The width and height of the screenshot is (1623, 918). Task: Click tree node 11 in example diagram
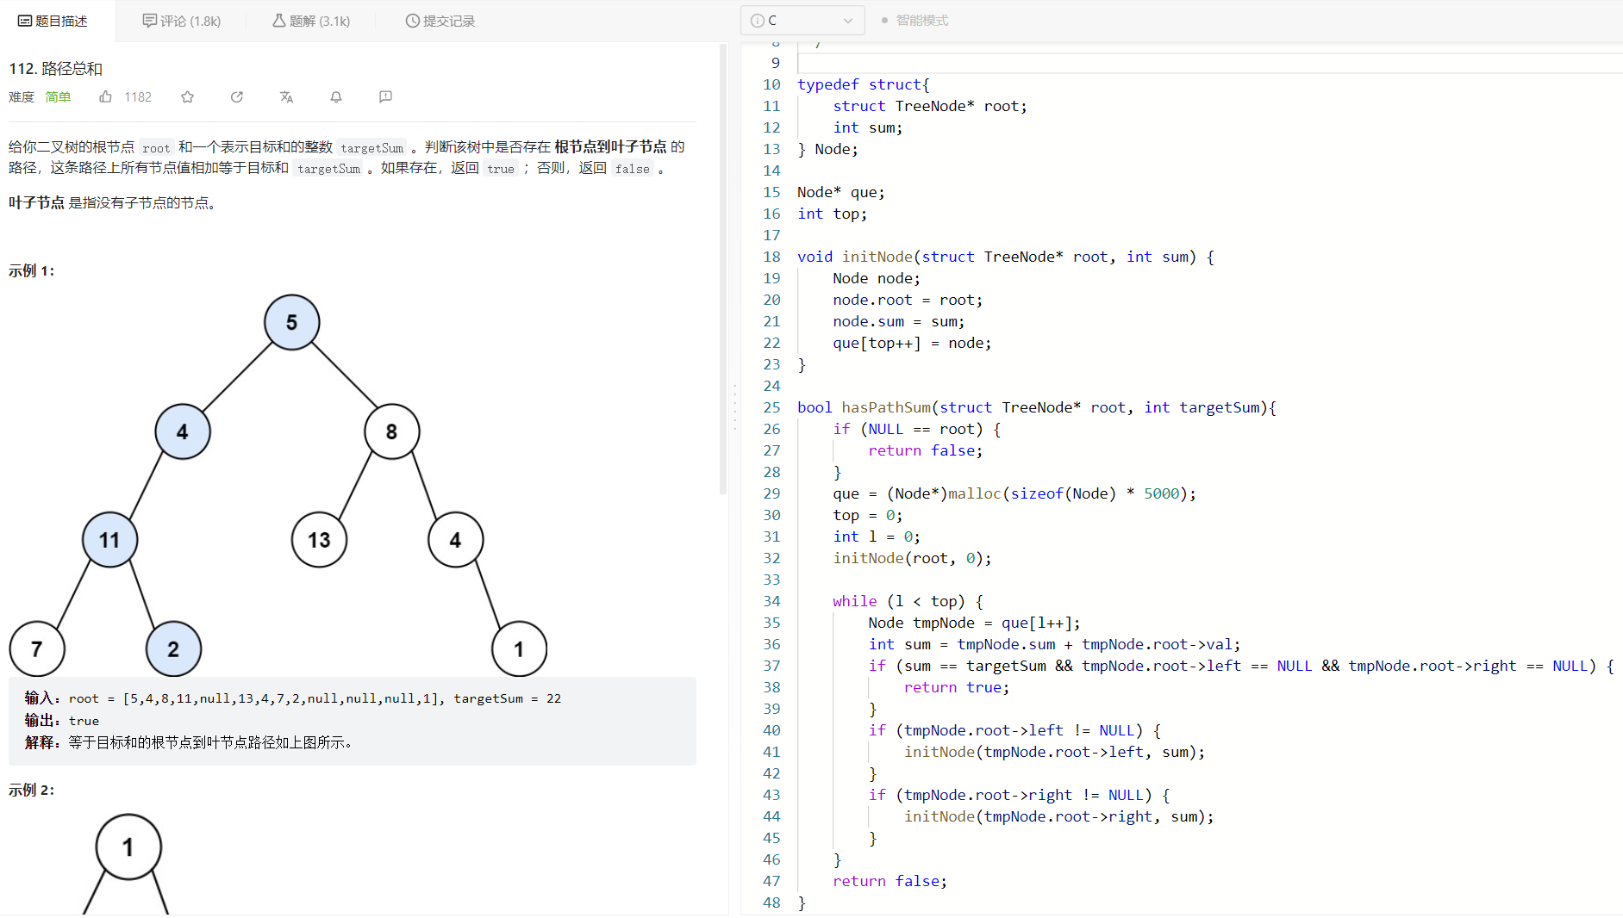[x=109, y=540]
